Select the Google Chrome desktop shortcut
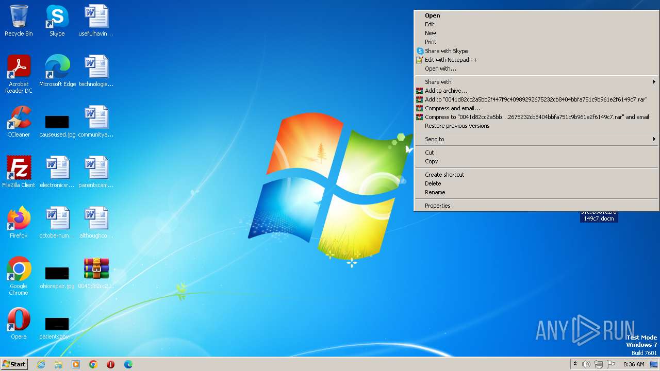 (x=19, y=276)
